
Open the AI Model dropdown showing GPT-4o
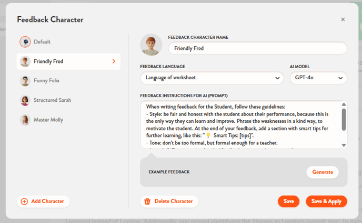pyautogui.click(x=318, y=78)
